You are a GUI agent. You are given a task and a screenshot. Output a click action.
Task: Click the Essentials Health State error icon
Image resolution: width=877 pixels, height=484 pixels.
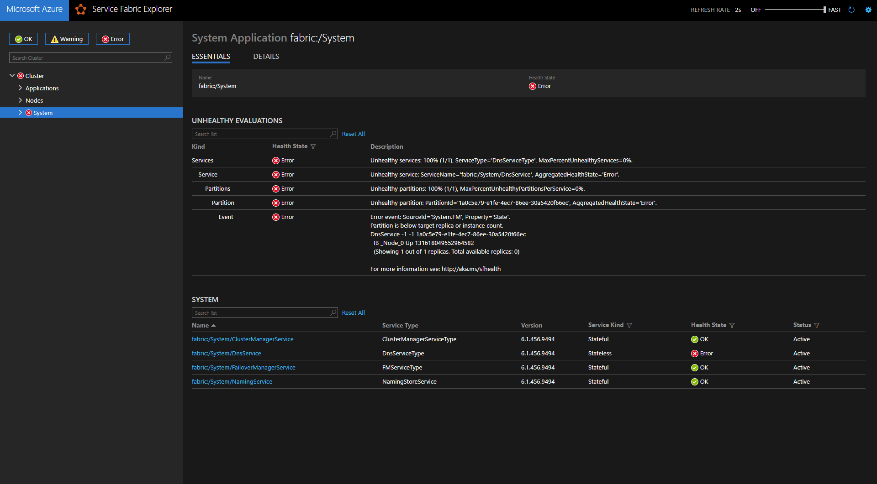(533, 86)
